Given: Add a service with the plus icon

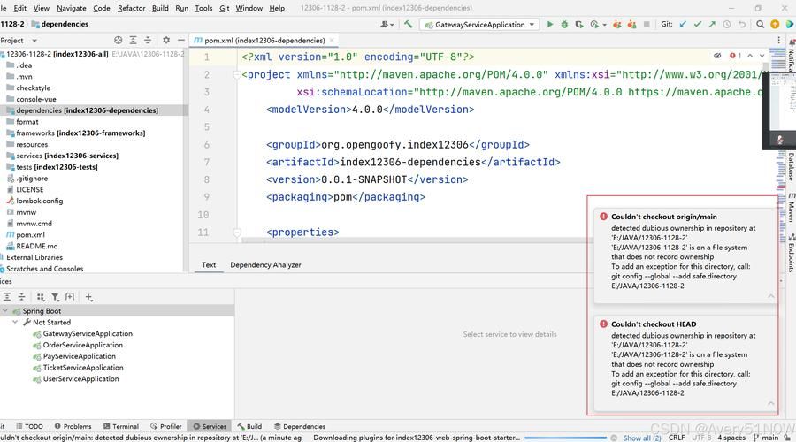Looking at the screenshot, I should [88, 297].
